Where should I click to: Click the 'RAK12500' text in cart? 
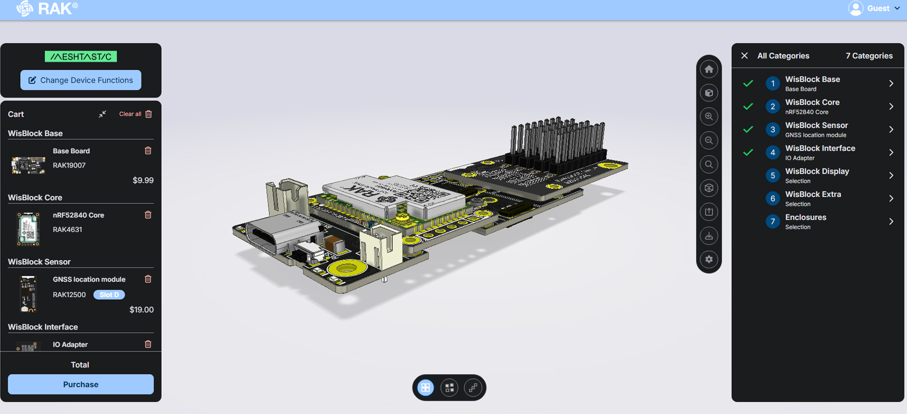click(x=69, y=295)
